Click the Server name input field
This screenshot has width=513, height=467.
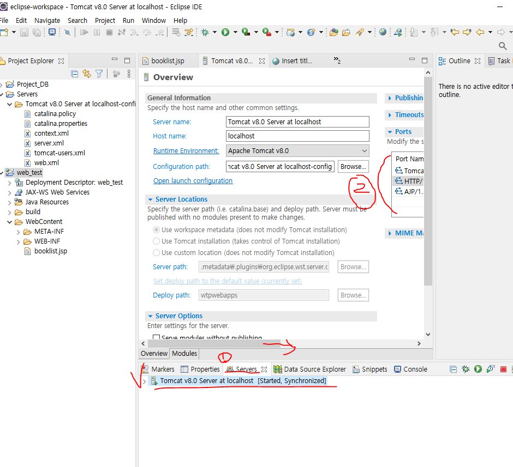[x=297, y=122]
